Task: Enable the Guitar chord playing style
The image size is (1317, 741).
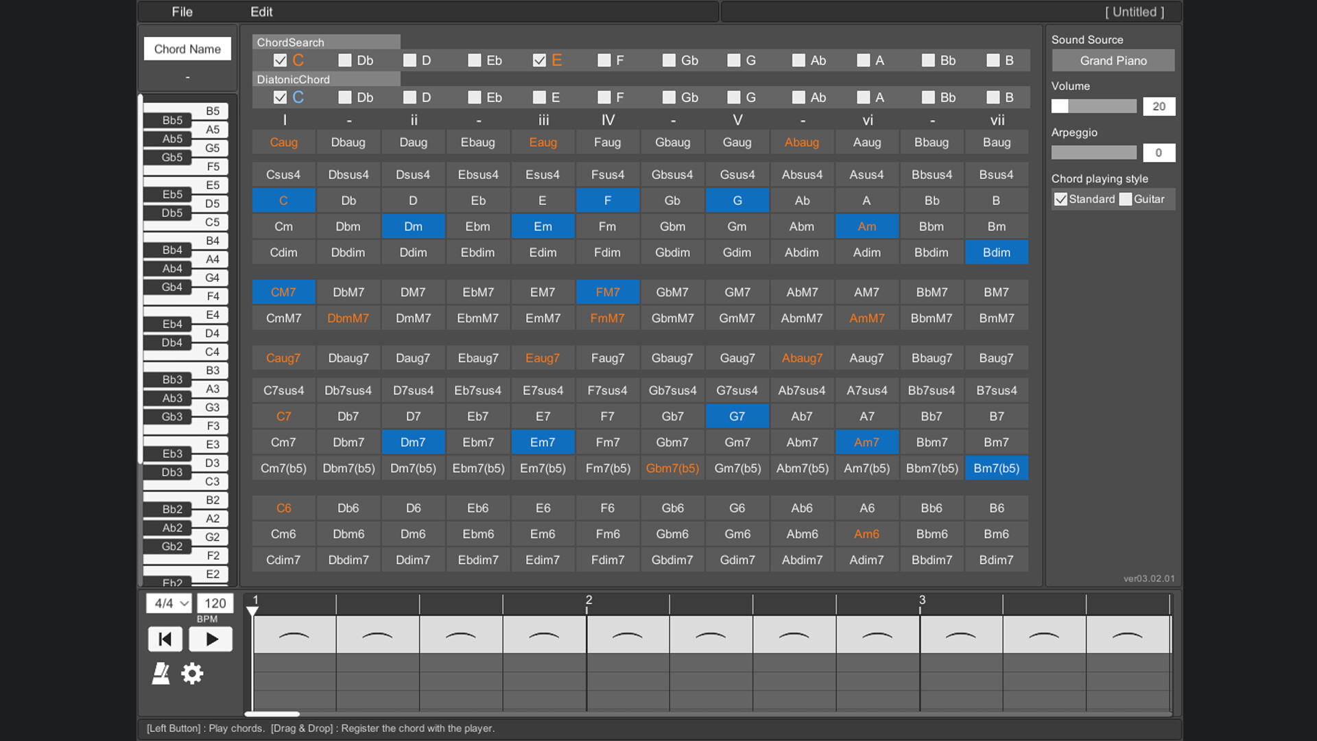Action: [1125, 199]
